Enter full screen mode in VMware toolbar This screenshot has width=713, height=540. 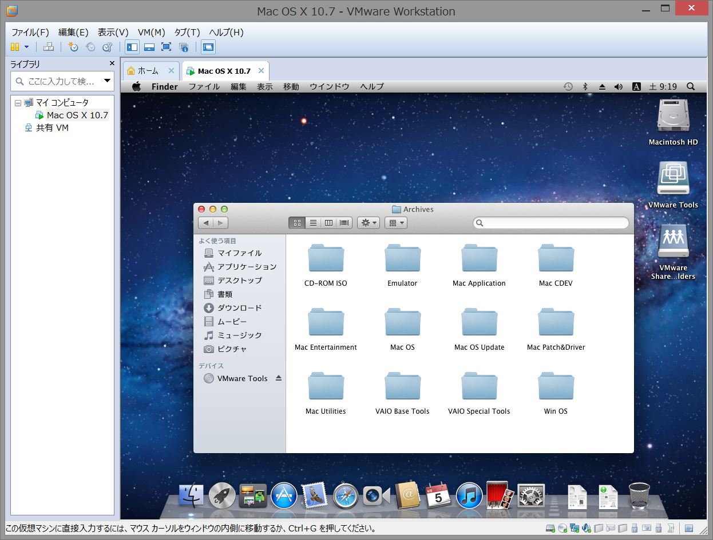coord(167,47)
